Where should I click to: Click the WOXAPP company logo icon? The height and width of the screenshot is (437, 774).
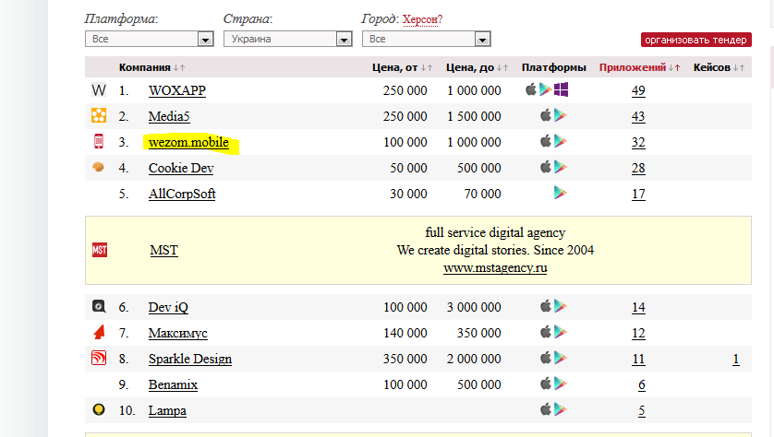[x=99, y=90]
